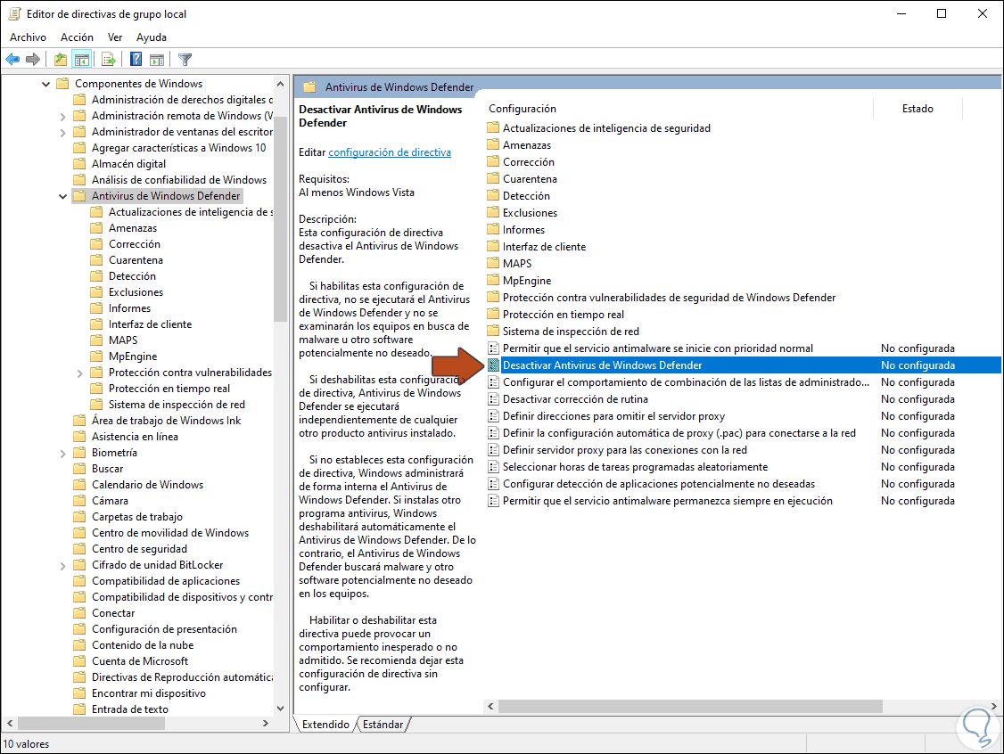The height and width of the screenshot is (754, 1004).
Task: Collapse the Componentes de Windows tree node
Action: click(x=45, y=84)
